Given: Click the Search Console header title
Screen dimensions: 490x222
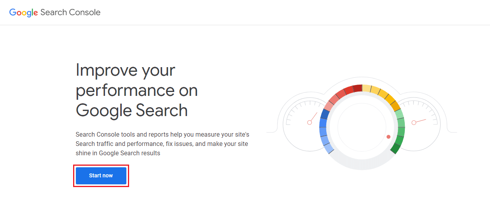Looking at the screenshot, I should tap(70, 12).
